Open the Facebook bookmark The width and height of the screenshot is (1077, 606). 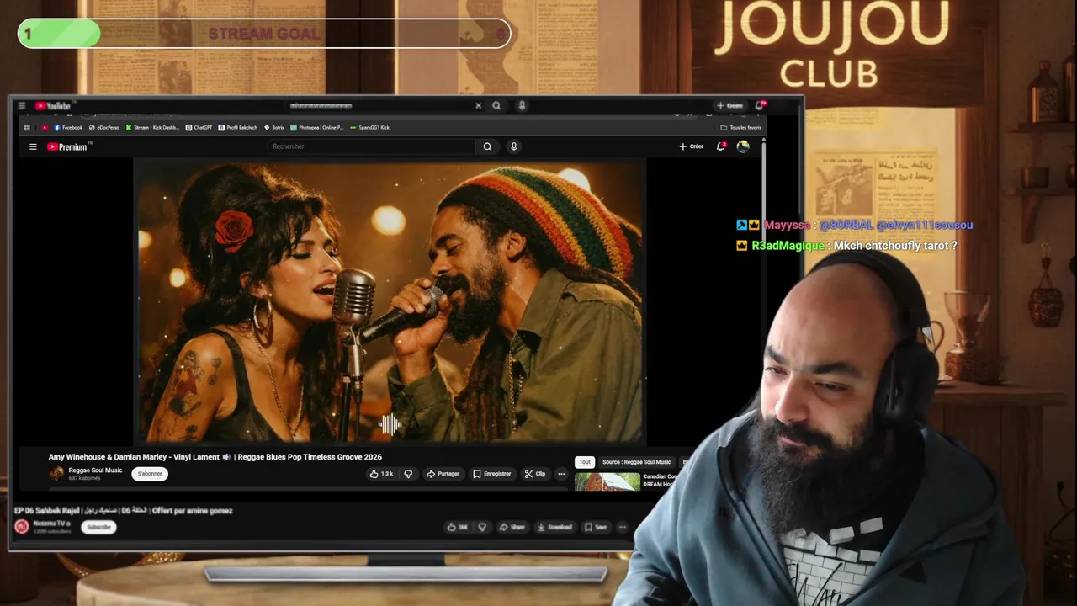coord(68,128)
